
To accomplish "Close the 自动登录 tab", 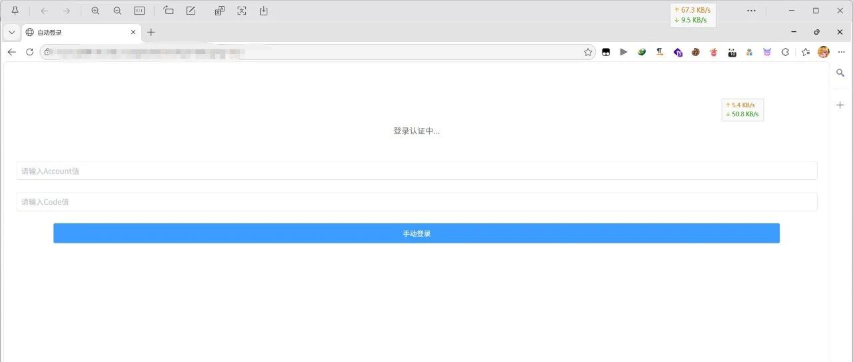I will coord(133,32).
